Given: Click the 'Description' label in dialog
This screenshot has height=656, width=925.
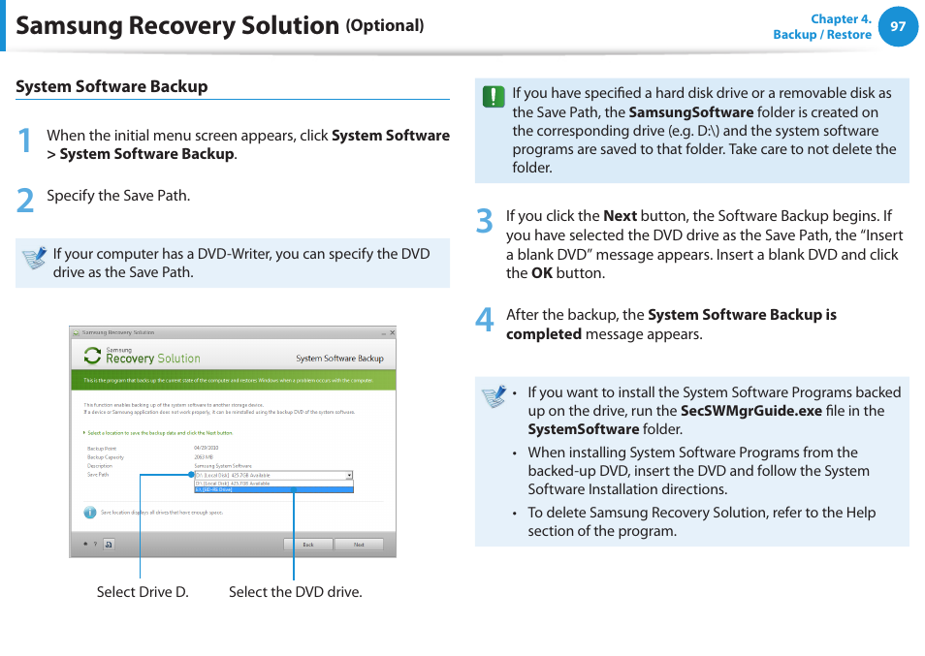Looking at the screenshot, I should 100,466.
